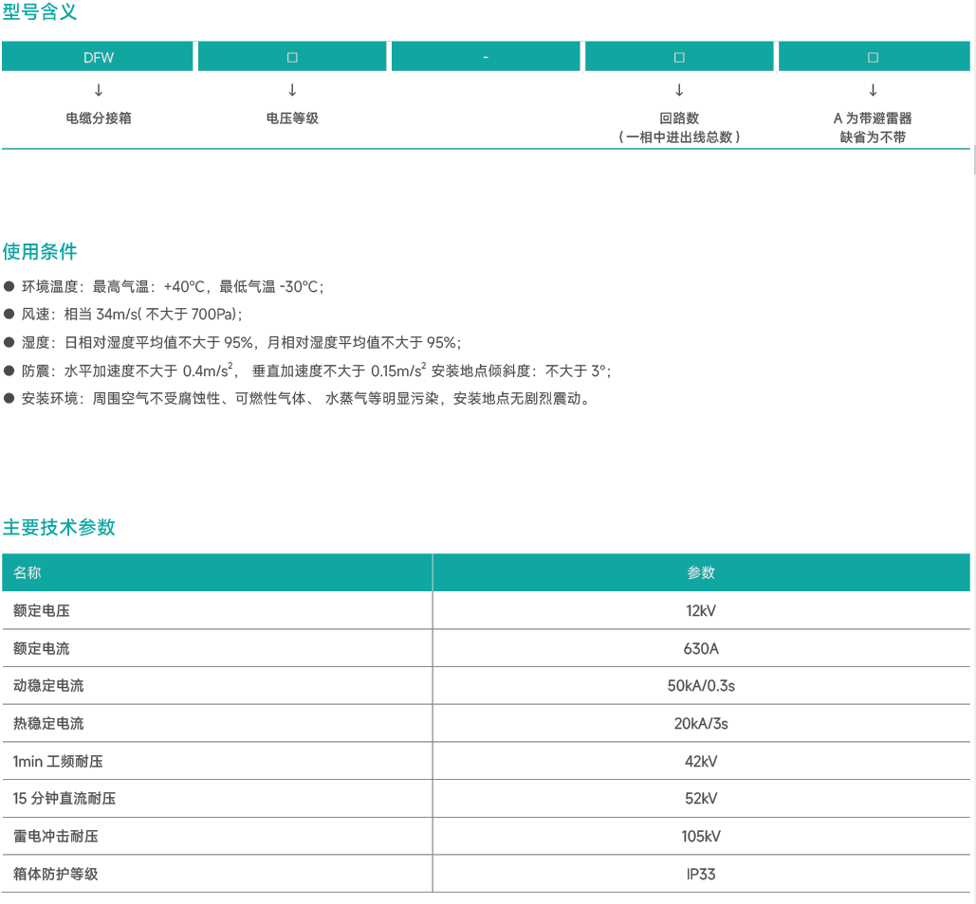Click the square placeholder above 回路数
The width and height of the screenshot is (976, 904).
coord(679,58)
